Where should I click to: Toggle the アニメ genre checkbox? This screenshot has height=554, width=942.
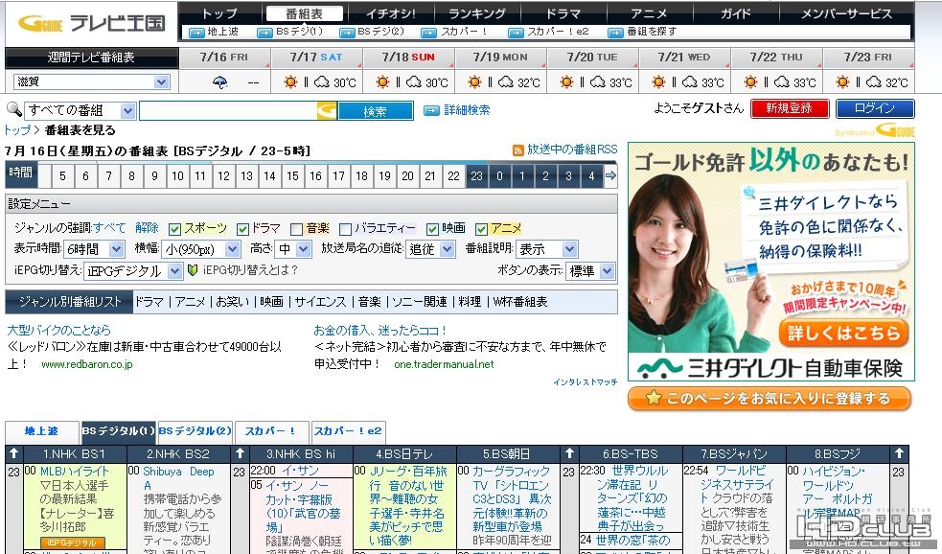click(481, 229)
